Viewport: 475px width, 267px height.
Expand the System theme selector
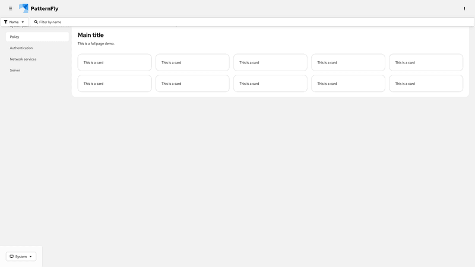(x=21, y=257)
